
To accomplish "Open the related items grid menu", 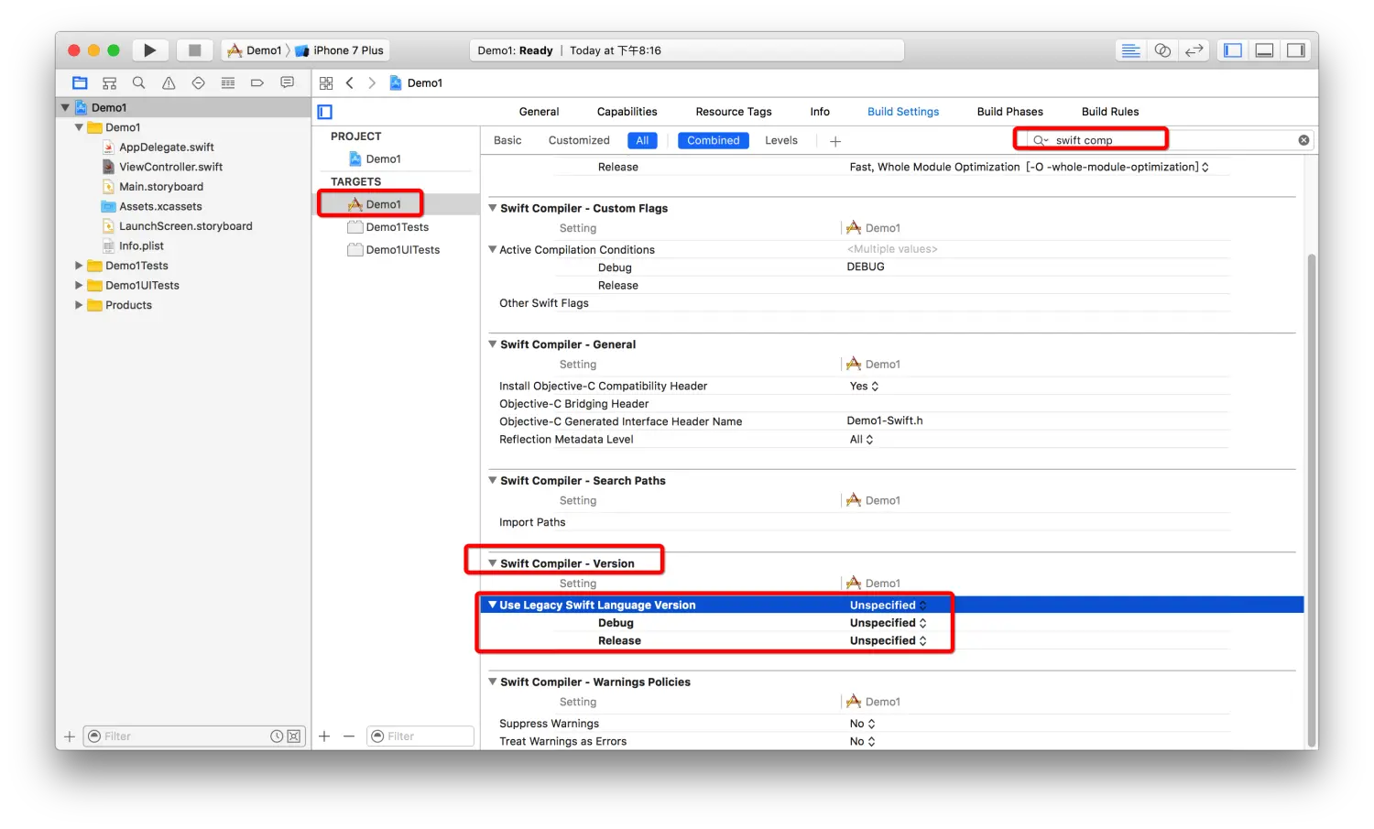I will click(326, 82).
